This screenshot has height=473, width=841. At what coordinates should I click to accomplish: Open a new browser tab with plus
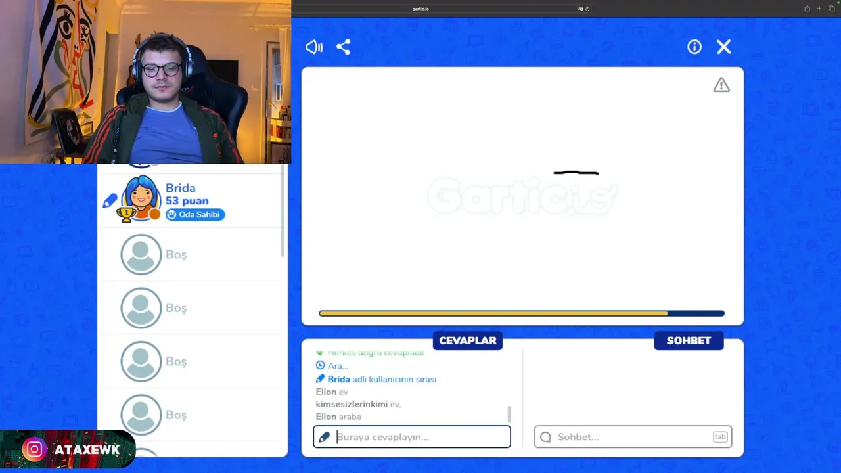tap(819, 9)
